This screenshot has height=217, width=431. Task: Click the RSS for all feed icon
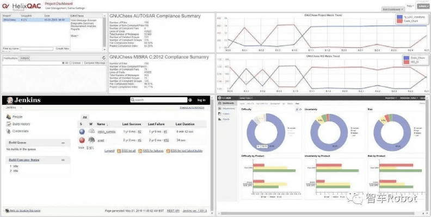coord(119,151)
